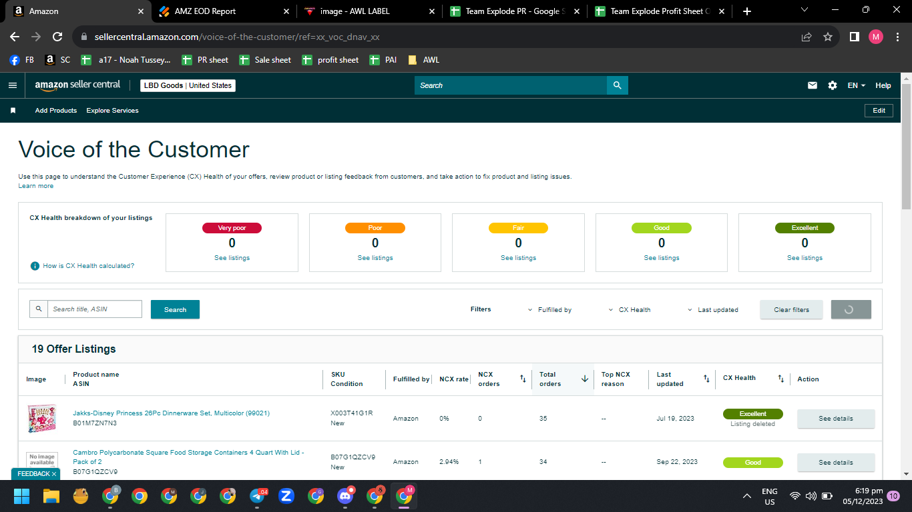
Task: Switch to the Team Explode PR tab
Action: [x=515, y=11]
